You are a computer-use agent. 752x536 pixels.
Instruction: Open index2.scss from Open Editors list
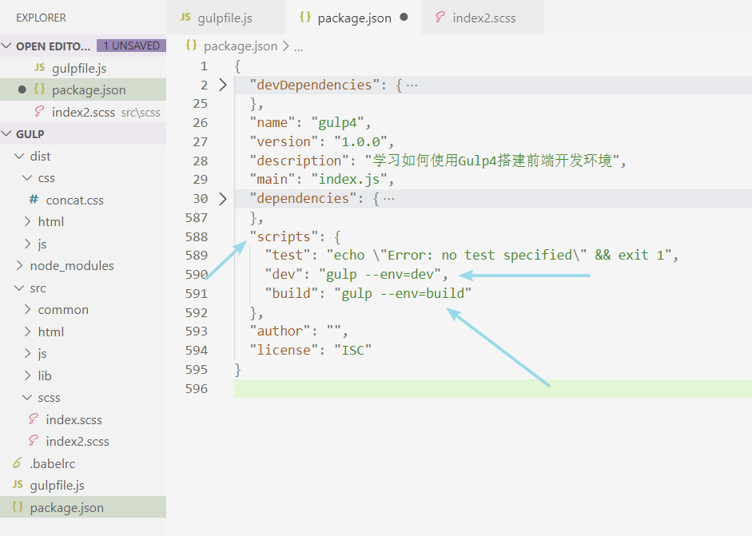tap(80, 112)
